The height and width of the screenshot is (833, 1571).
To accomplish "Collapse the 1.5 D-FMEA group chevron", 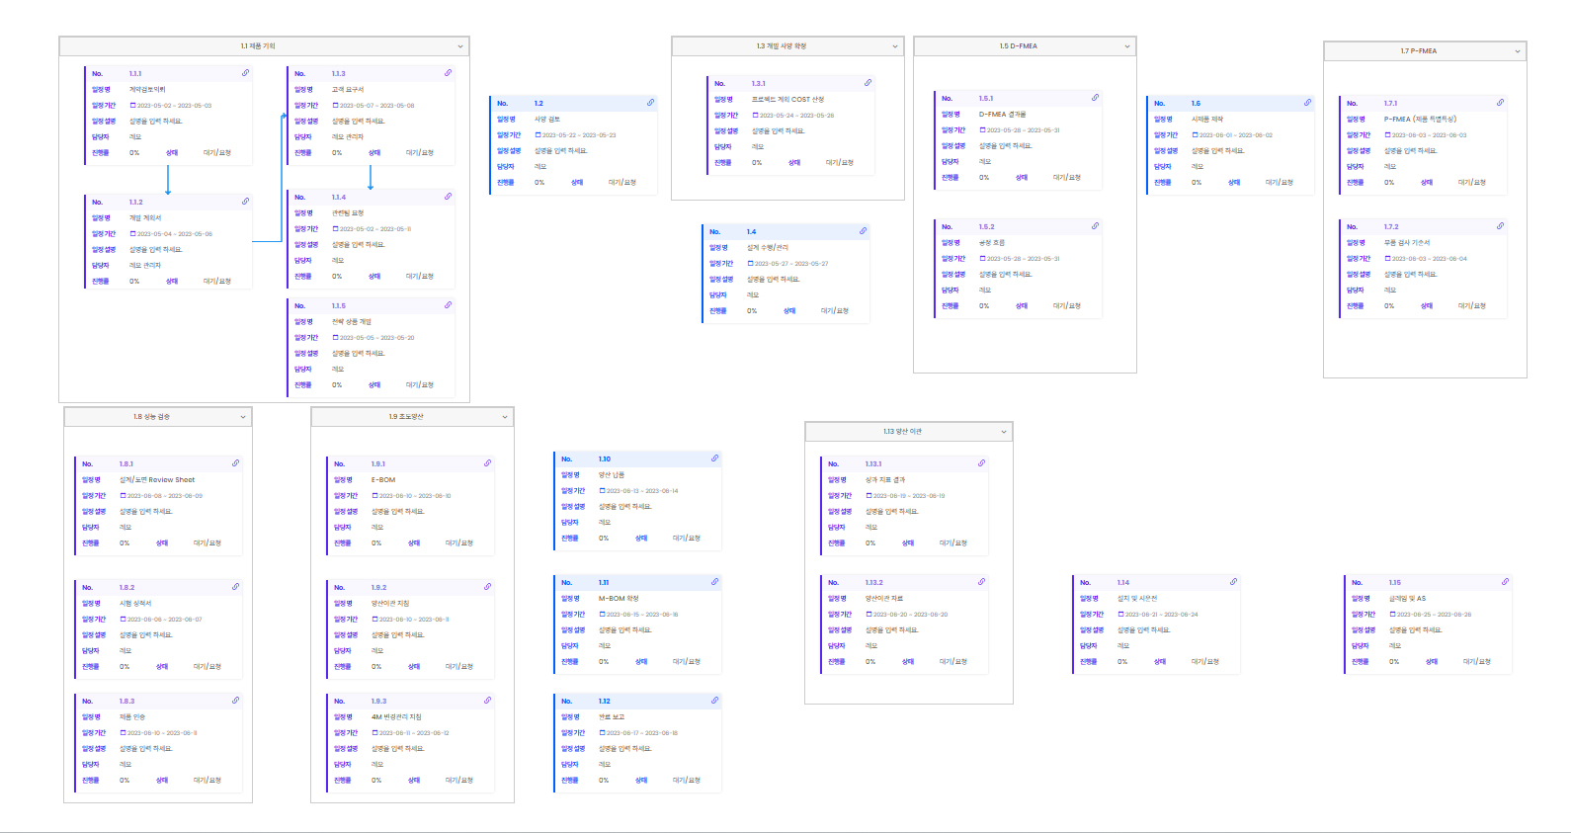I will (x=1127, y=46).
